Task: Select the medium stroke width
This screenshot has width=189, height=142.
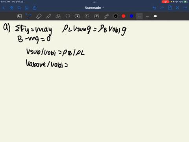Action: pos(147,16)
